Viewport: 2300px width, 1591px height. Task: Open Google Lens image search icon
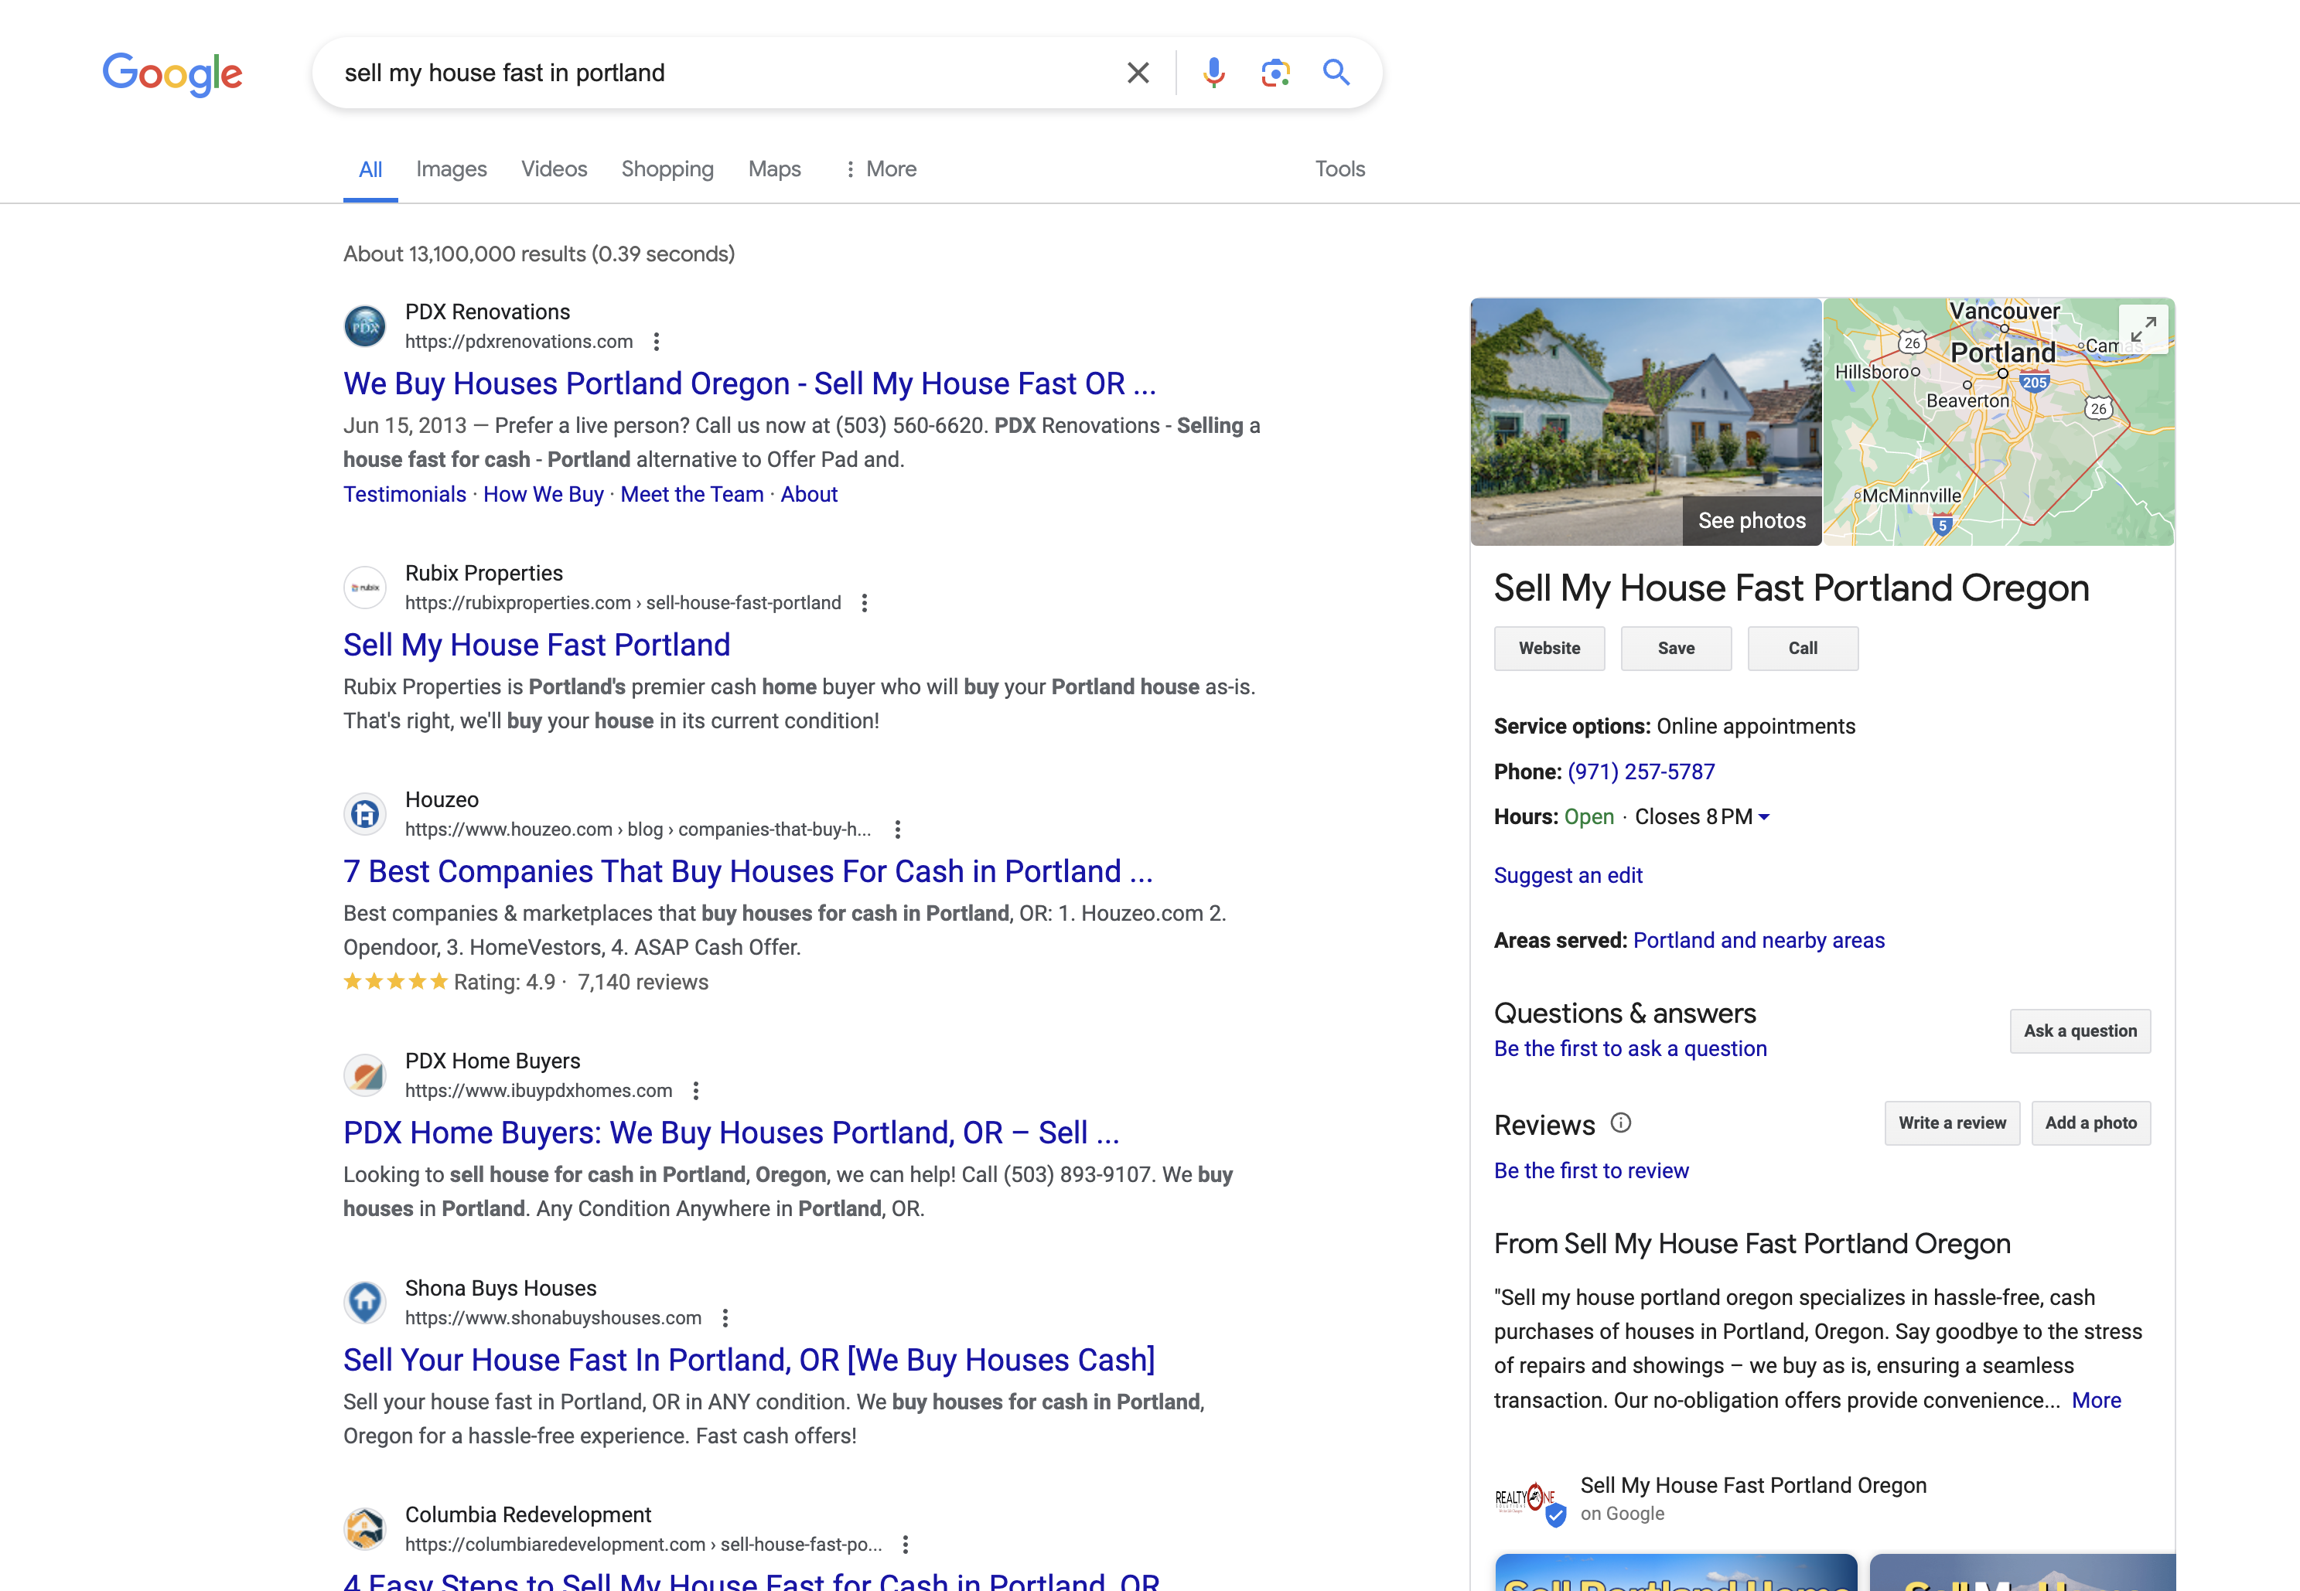pyautogui.click(x=1275, y=73)
